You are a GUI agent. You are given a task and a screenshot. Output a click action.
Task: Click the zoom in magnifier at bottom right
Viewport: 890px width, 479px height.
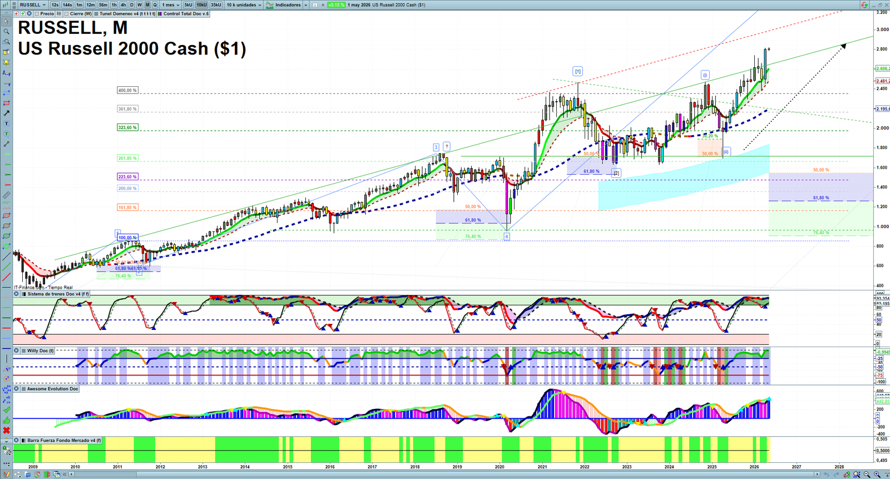coord(877,475)
